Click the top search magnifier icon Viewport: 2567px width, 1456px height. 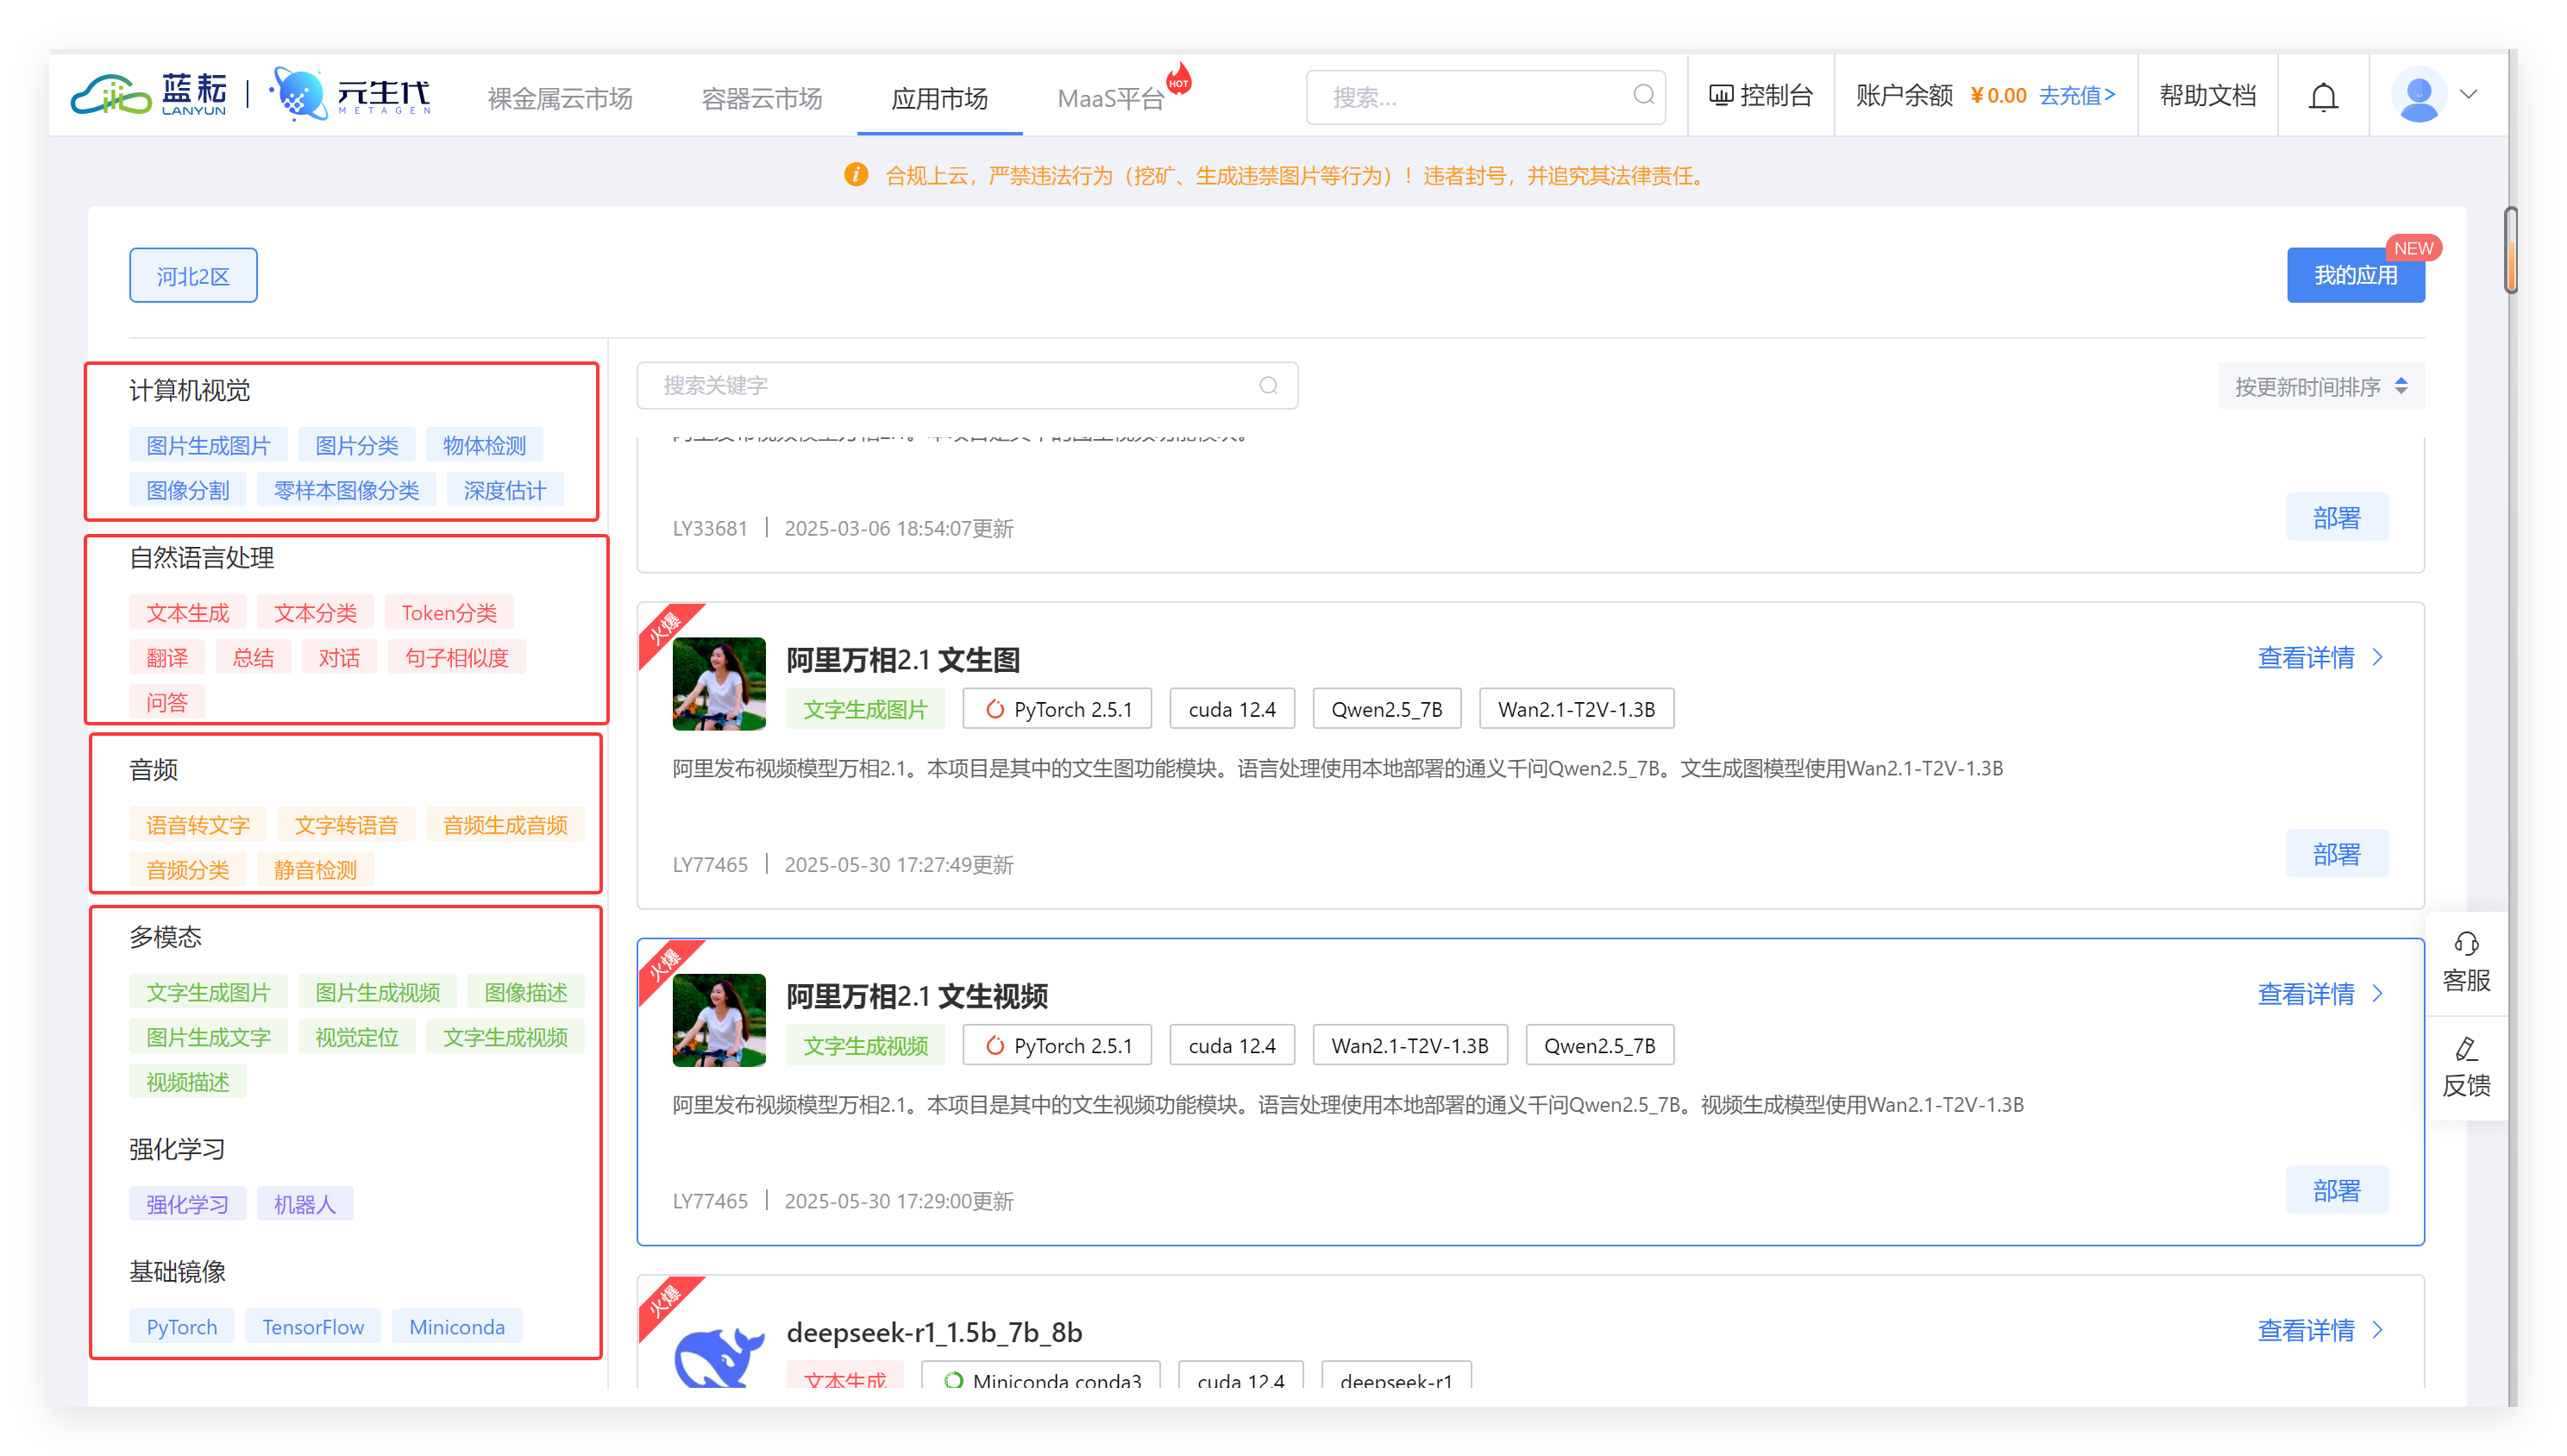point(1643,96)
